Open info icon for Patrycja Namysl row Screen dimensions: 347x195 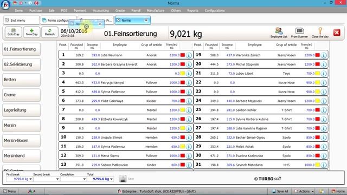pos(189,83)
